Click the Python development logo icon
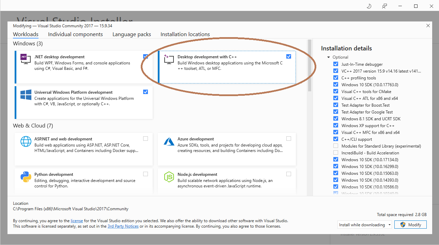Viewport: 439px width, 245px height. point(26,177)
